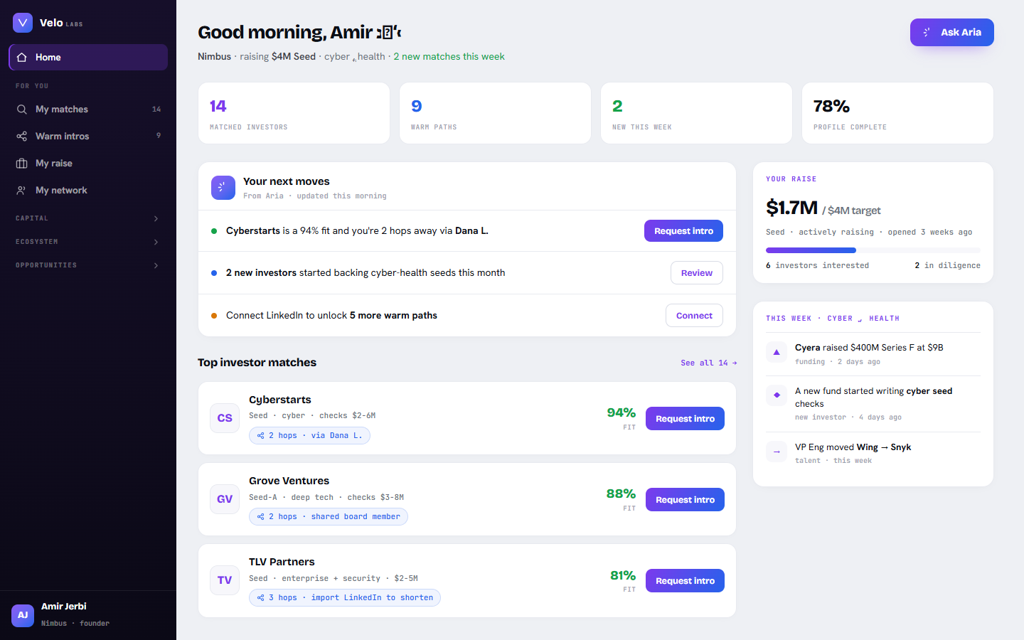Image resolution: width=1024 pixels, height=640 pixels.
Task: Expand the Ecosystem section
Action: pos(88,242)
